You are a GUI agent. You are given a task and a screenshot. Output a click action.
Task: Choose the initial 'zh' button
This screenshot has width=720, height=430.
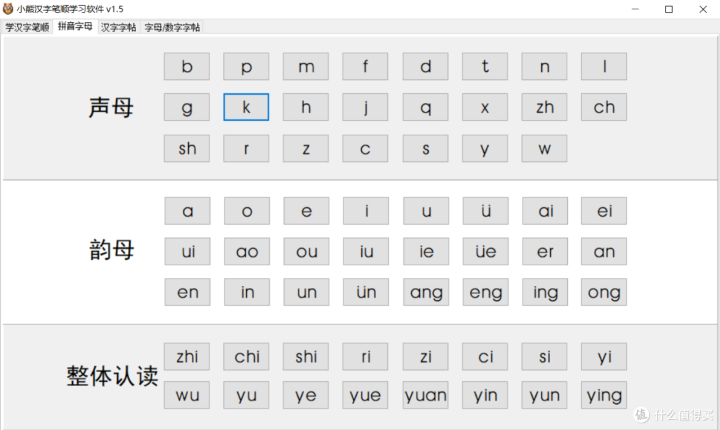pyautogui.click(x=545, y=107)
